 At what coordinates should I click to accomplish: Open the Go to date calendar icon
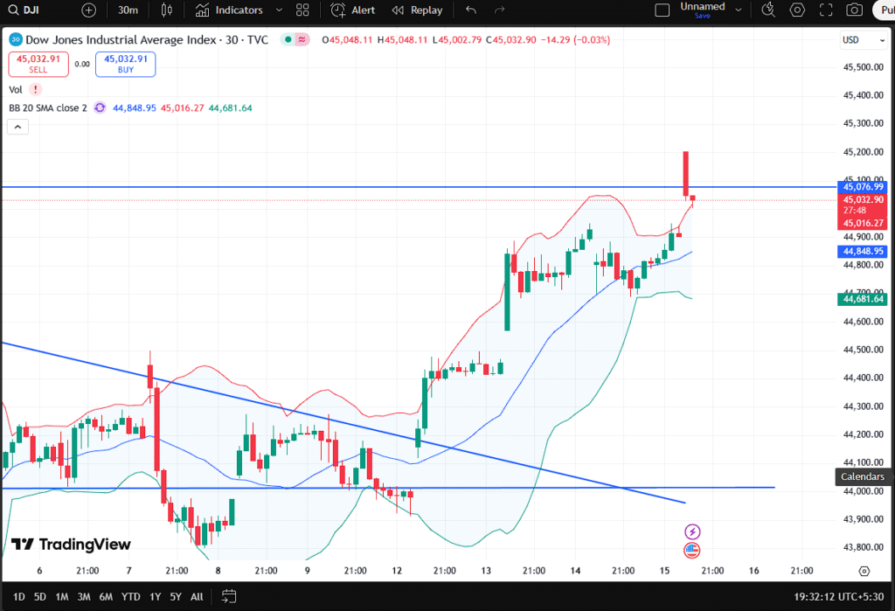point(229,597)
